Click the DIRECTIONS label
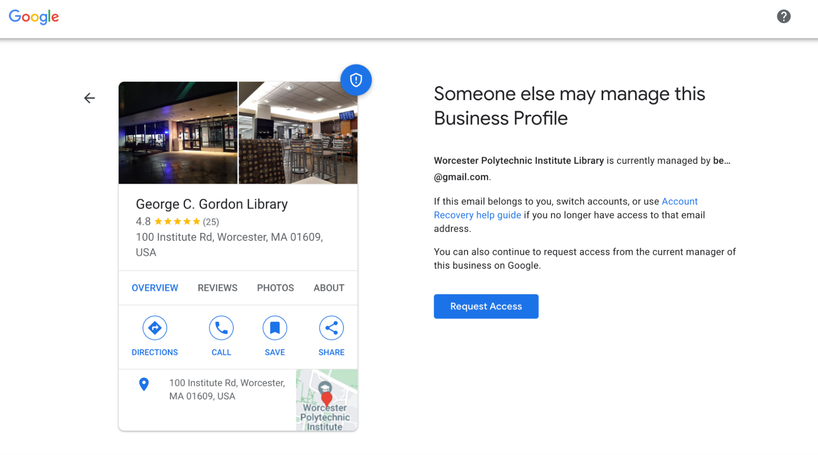818x455 pixels. tap(155, 352)
